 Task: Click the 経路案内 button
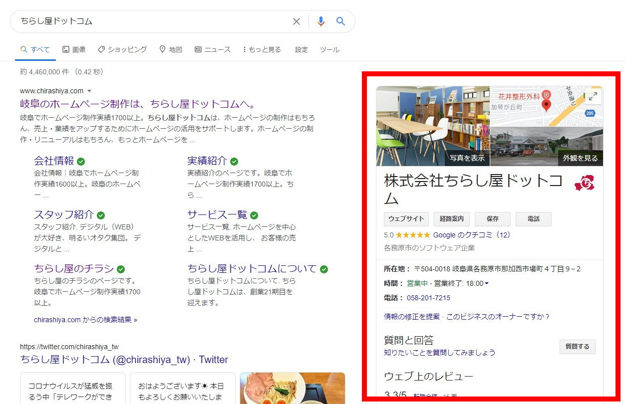(x=452, y=219)
